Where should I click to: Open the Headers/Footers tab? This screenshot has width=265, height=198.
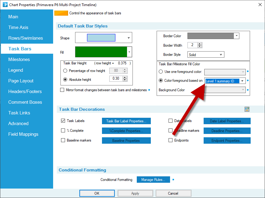coord(25,92)
